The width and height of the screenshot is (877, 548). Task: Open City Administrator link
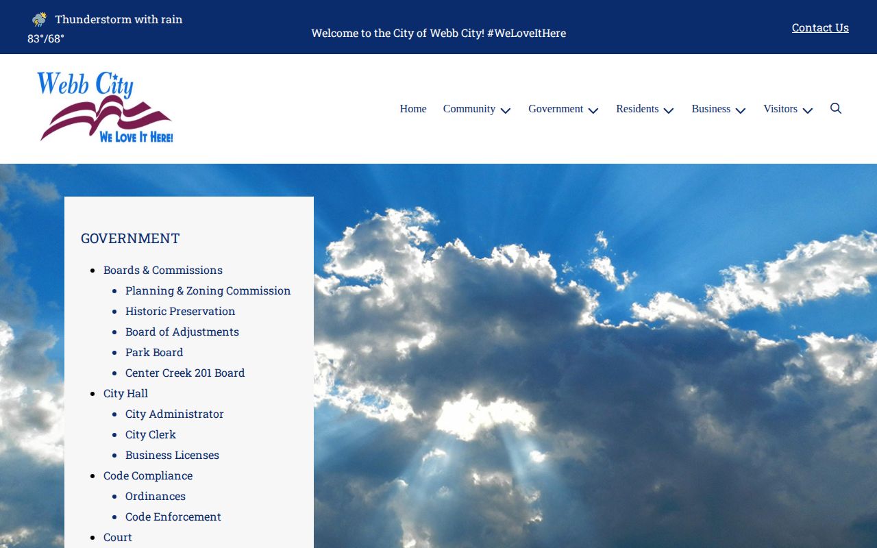pyautogui.click(x=175, y=414)
